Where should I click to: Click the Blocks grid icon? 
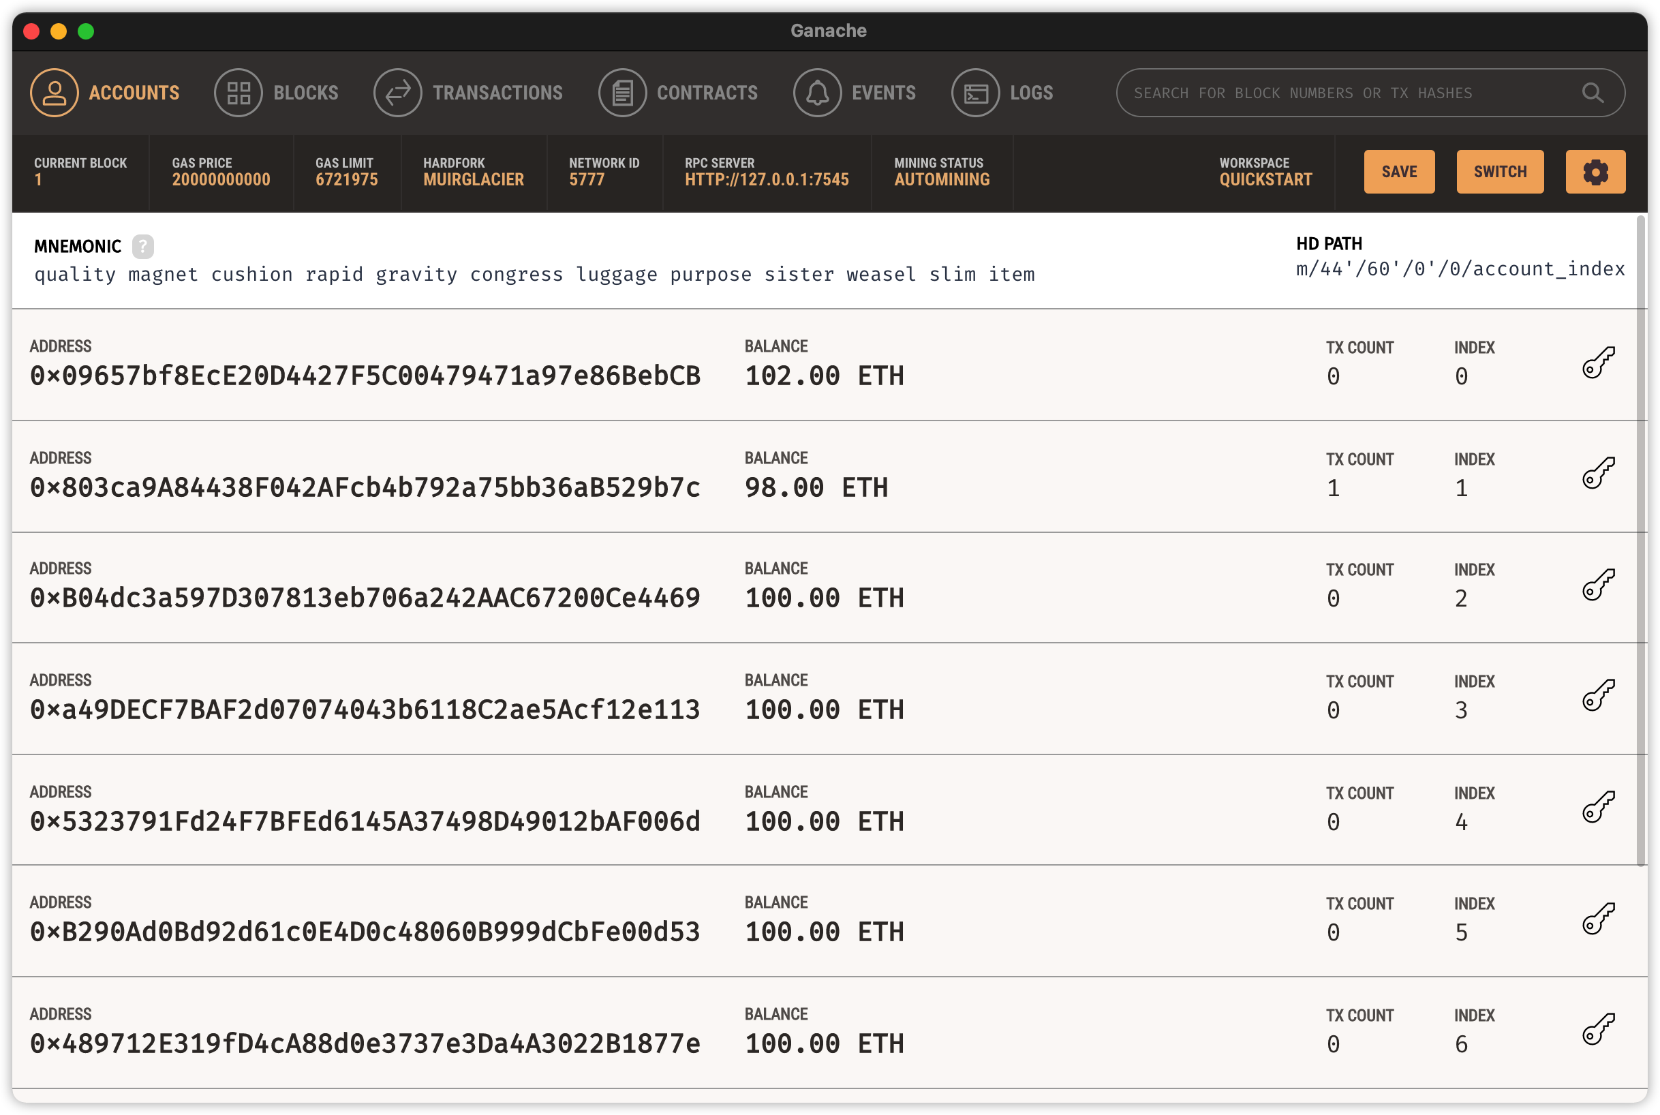[238, 93]
